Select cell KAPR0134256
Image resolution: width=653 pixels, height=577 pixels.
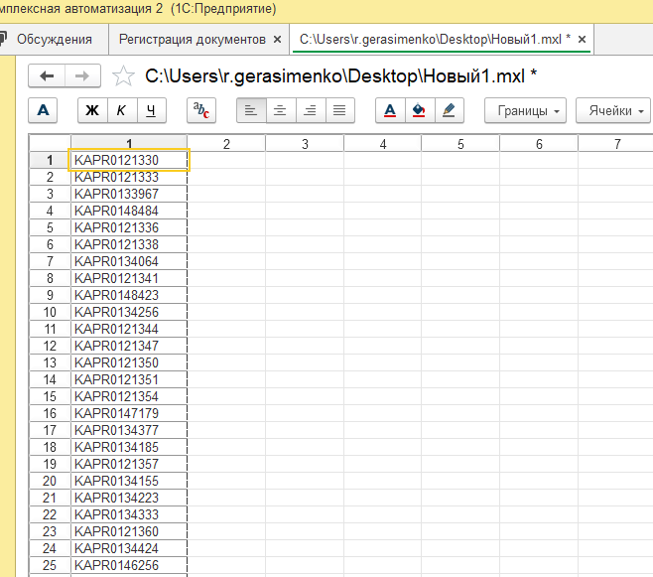point(129,312)
